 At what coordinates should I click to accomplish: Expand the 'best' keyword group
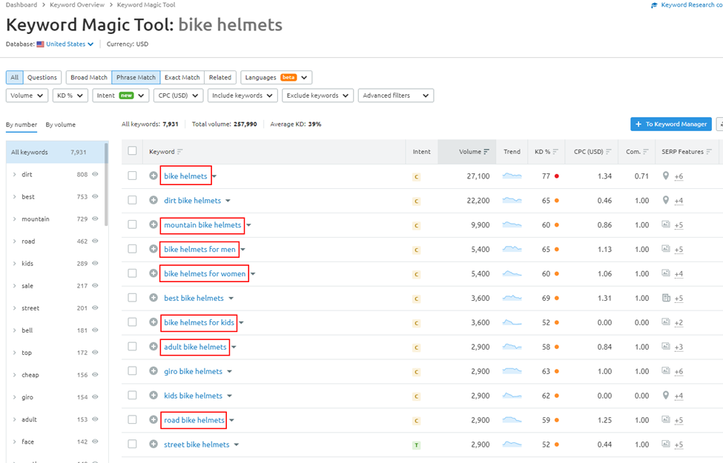[14, 197]
